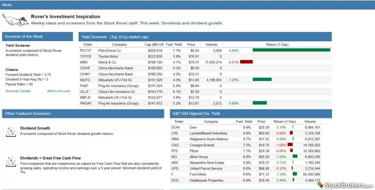Click ticker PFE
Screen dimensions: 375x190
[175, 151]
